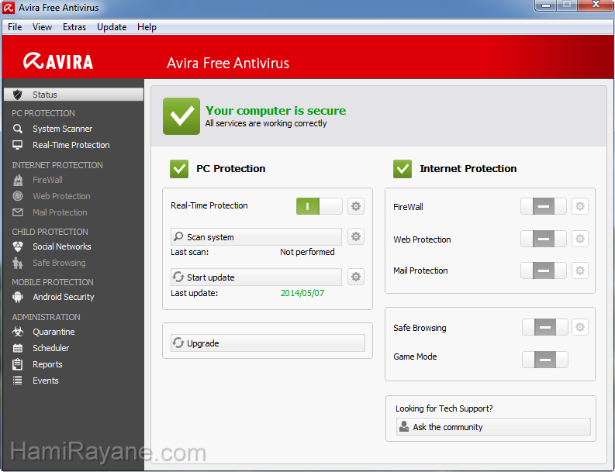
Task: Click the Mail Protection envelope icon
Action: tap(18, 212)
